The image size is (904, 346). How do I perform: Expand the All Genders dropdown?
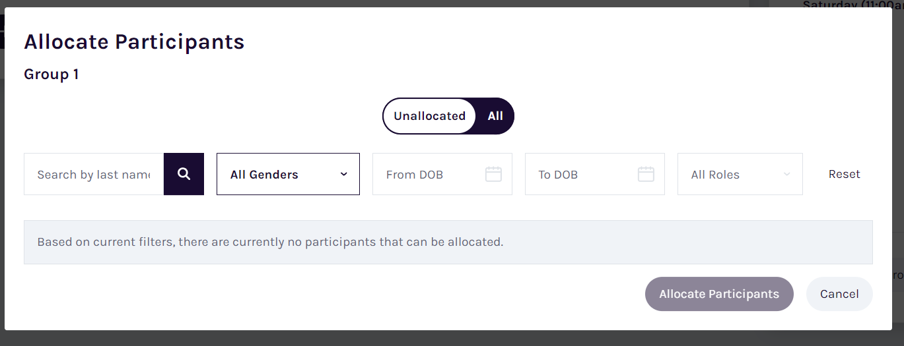pos(288,174)
